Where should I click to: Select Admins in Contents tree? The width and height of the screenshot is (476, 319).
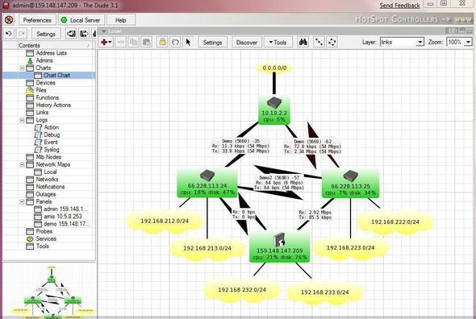coord(44,60)
